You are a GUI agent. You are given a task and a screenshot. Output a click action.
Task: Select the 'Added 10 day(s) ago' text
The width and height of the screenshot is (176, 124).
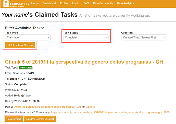pyautogui.click(x=18, y=96)
